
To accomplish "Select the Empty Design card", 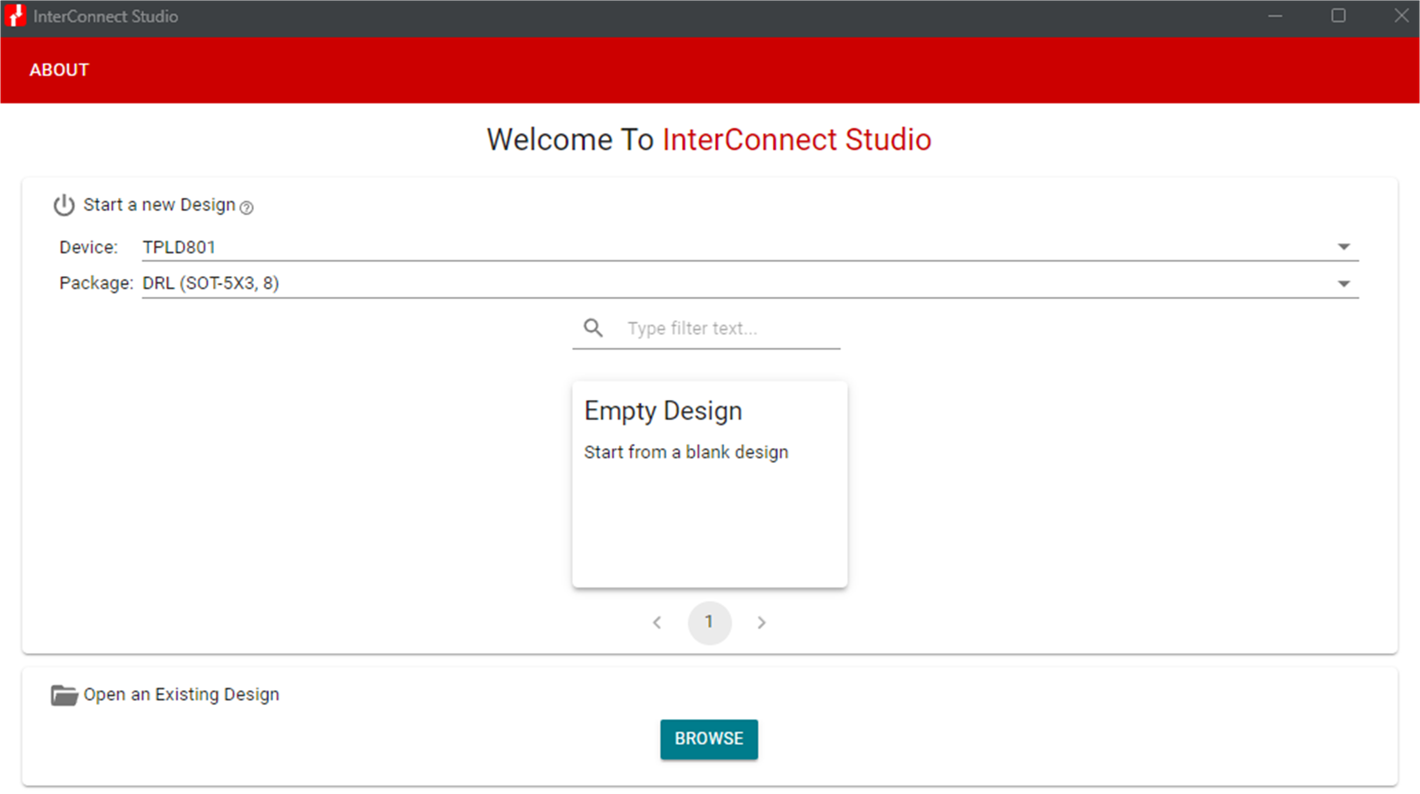I will [709, 484].
